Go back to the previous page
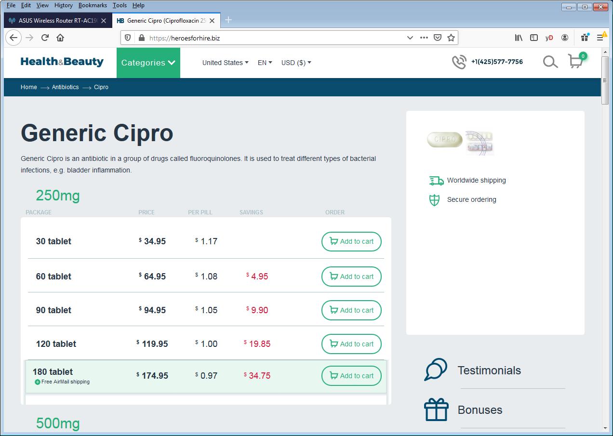Image resolution: width=613 pixels, height=436 pixels. 13,38
